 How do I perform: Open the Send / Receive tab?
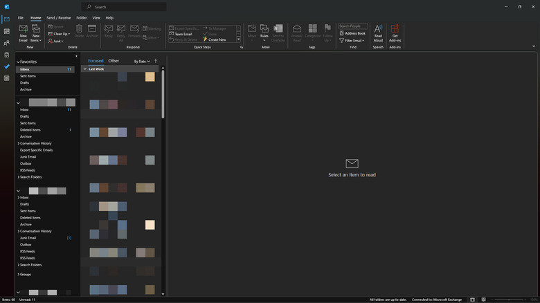click(x=60, y=17)
